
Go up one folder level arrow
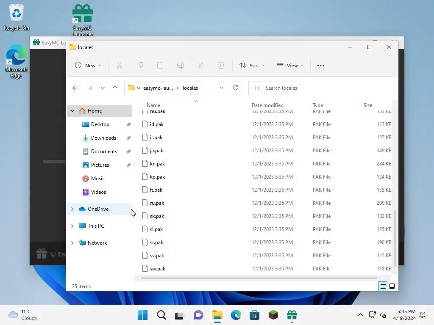tap(115, 88)
